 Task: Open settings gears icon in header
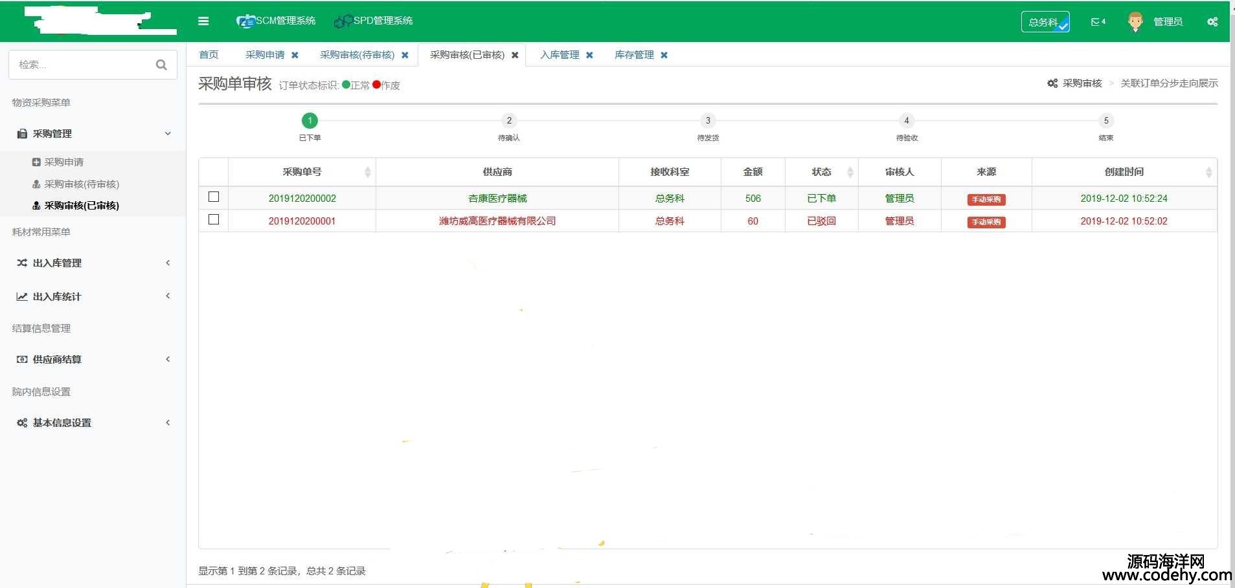click(x=1212, y=21)
